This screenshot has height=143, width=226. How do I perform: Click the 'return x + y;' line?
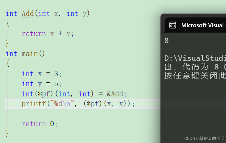48,34
